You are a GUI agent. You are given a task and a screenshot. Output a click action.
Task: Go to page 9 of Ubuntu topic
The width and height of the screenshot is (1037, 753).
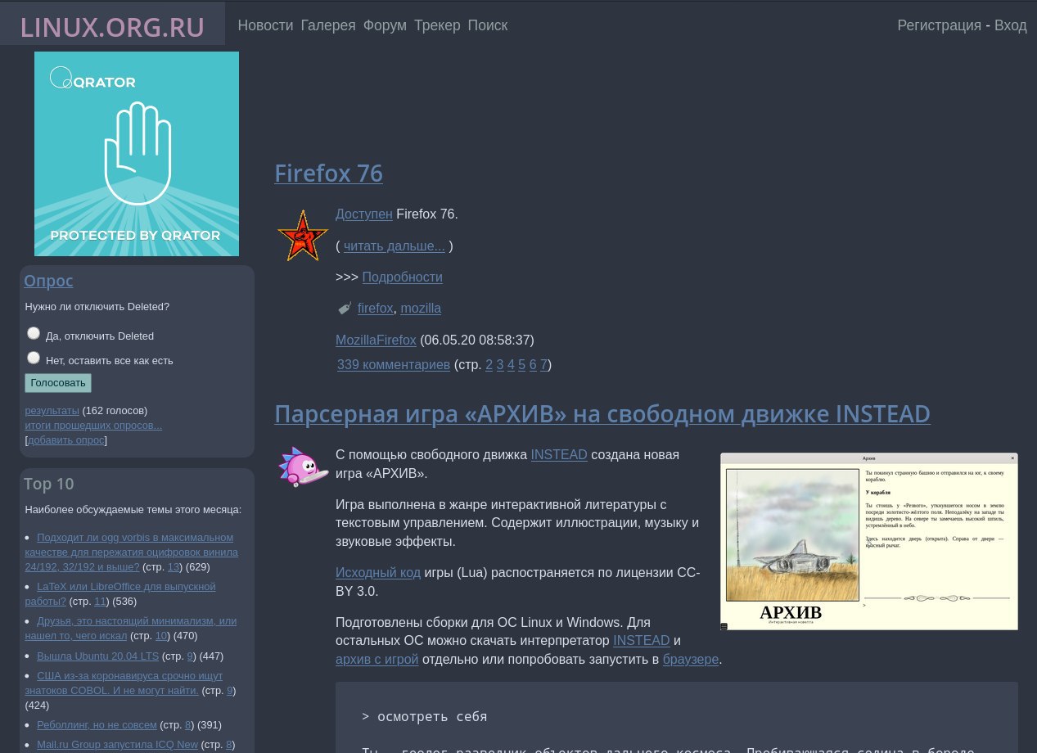[190, 656]
